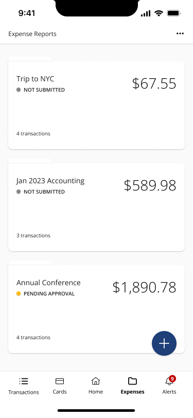Tap the $1,890.78 amount

pyautogui.click(x=144, y=287)
